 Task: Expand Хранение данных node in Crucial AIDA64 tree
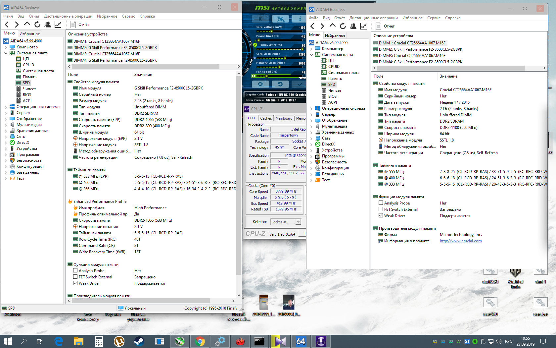tap(311, 132)
